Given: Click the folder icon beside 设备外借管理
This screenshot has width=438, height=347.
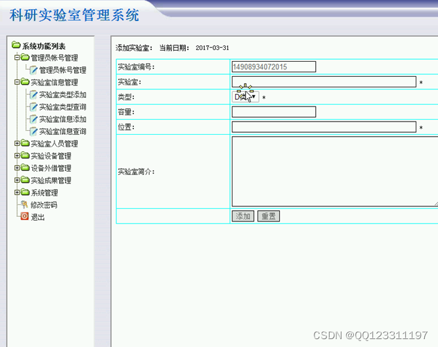Looking at the screenshot, I should tap(25, 168).
